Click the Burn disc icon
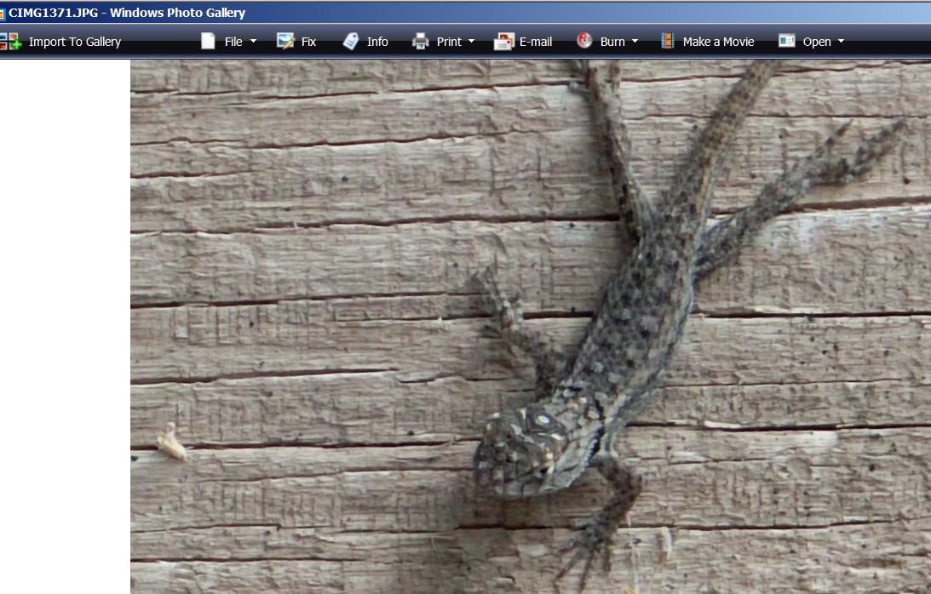Image resolution: width=931 pixels, height=594 pixels. tap(584, 40)
